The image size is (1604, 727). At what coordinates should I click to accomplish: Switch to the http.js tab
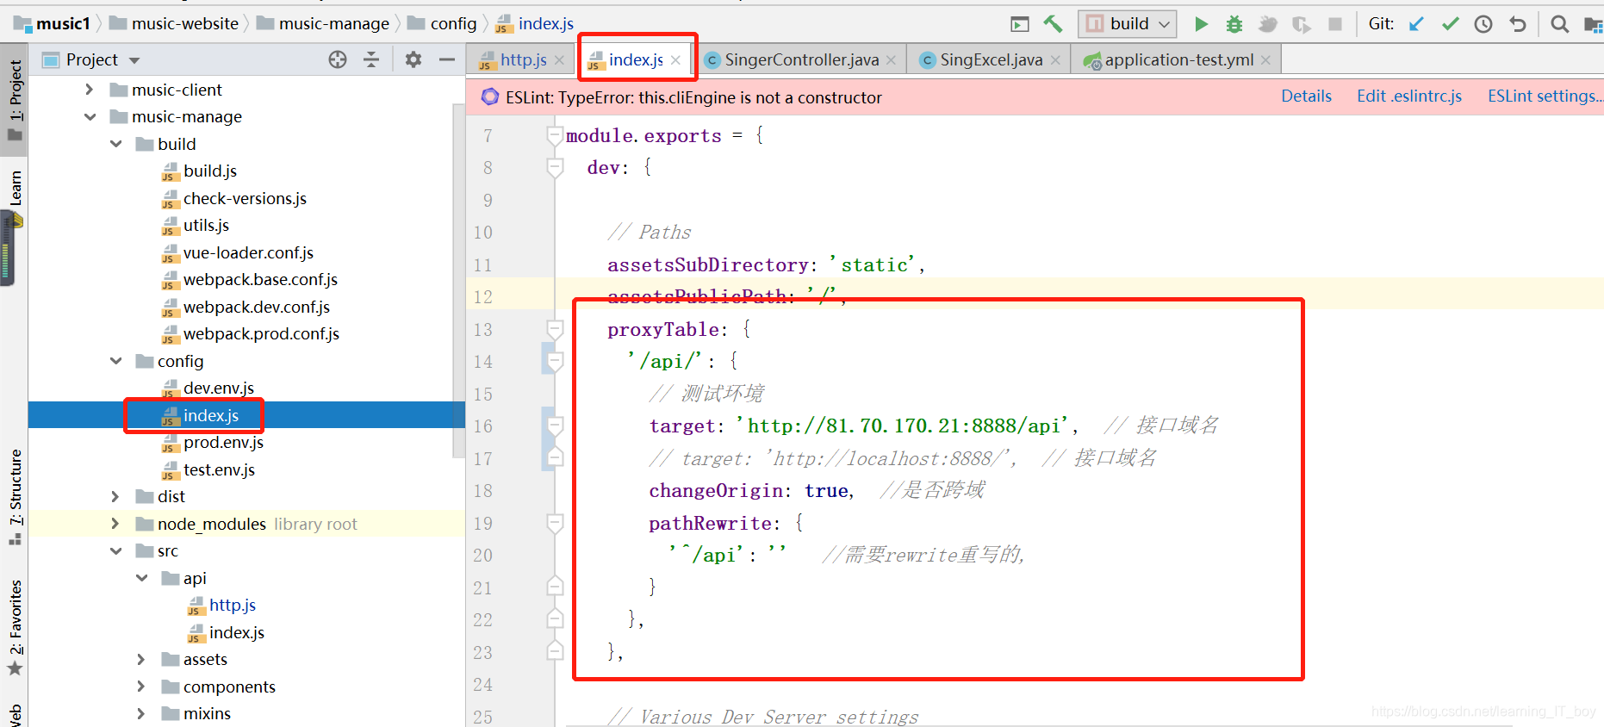tap(522, 59)
